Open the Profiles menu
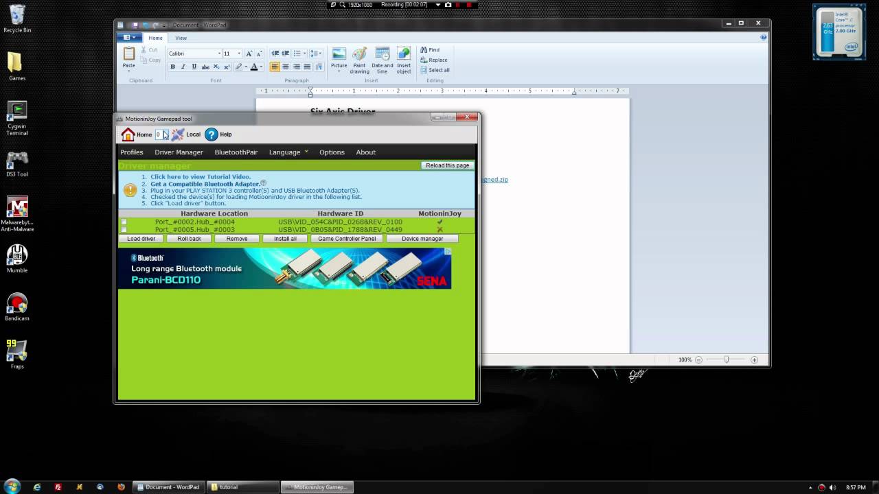Viewport: 879px width, 494px height. (x=132, y=152)
